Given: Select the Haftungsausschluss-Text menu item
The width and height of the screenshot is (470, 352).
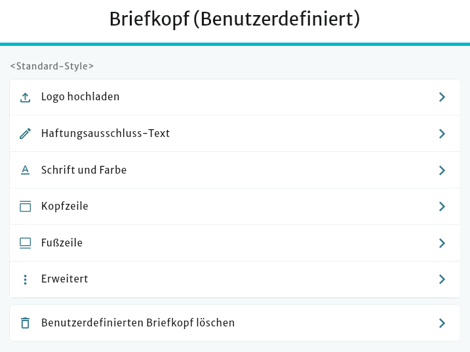Looking at the screenshot, I should [106, 134].
